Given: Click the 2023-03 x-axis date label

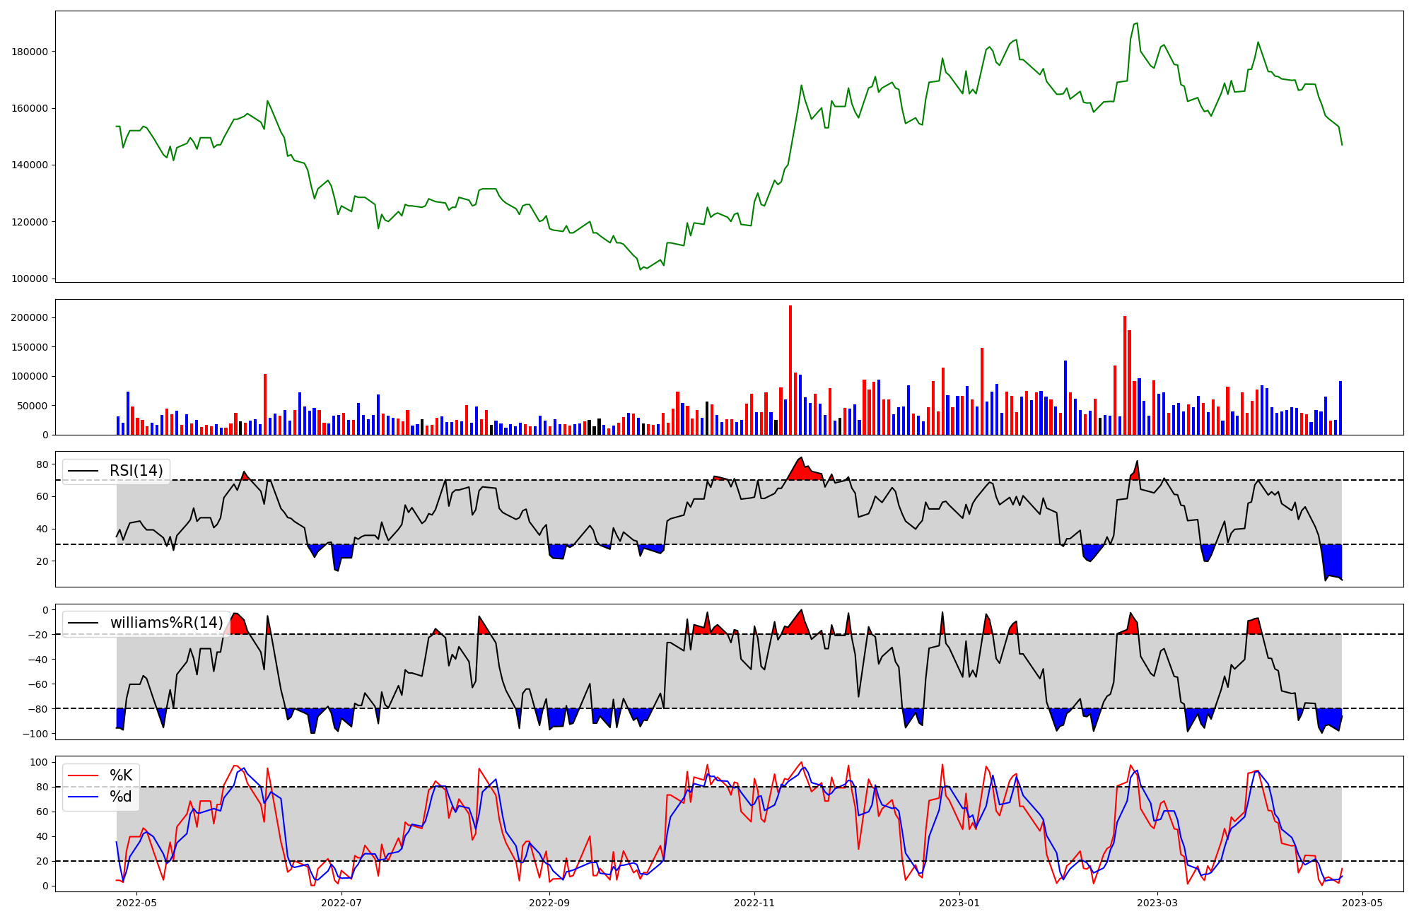Looking at the screenshot, I should pos(1157,903).
